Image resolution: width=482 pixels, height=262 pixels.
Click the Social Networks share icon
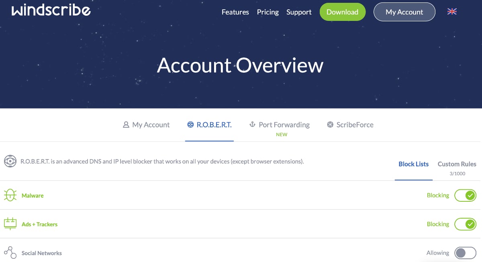tap(10, 253)
